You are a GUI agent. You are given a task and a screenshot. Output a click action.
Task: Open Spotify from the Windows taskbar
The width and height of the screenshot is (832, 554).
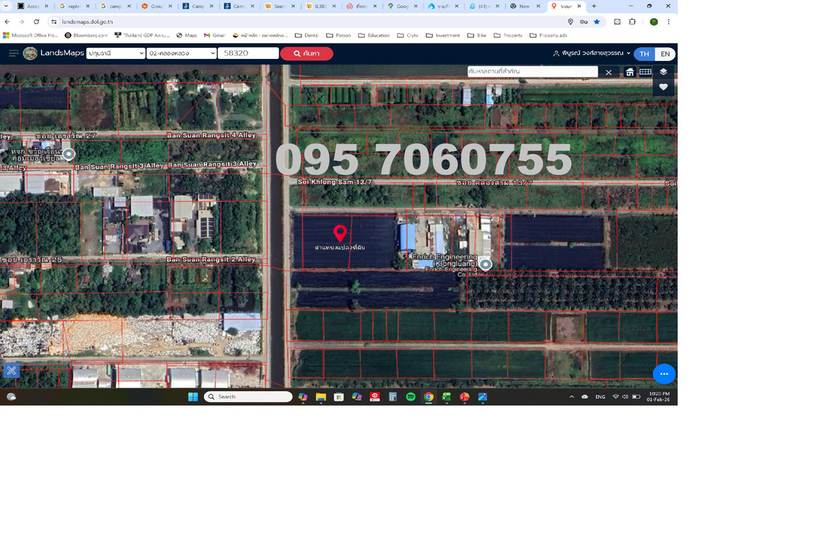pos(410,397)
